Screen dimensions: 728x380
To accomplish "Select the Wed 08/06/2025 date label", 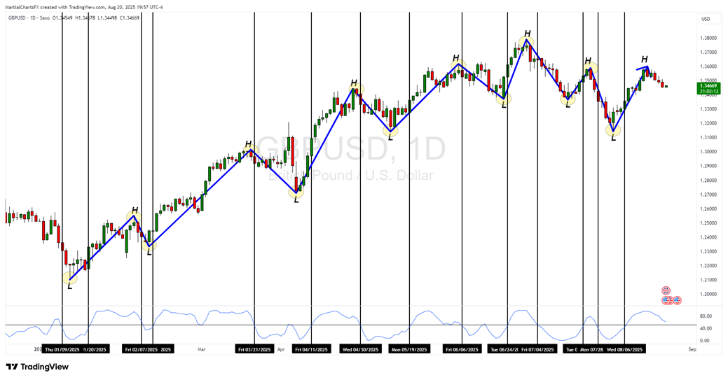I will pyautogui.click(x=625, y=349).
